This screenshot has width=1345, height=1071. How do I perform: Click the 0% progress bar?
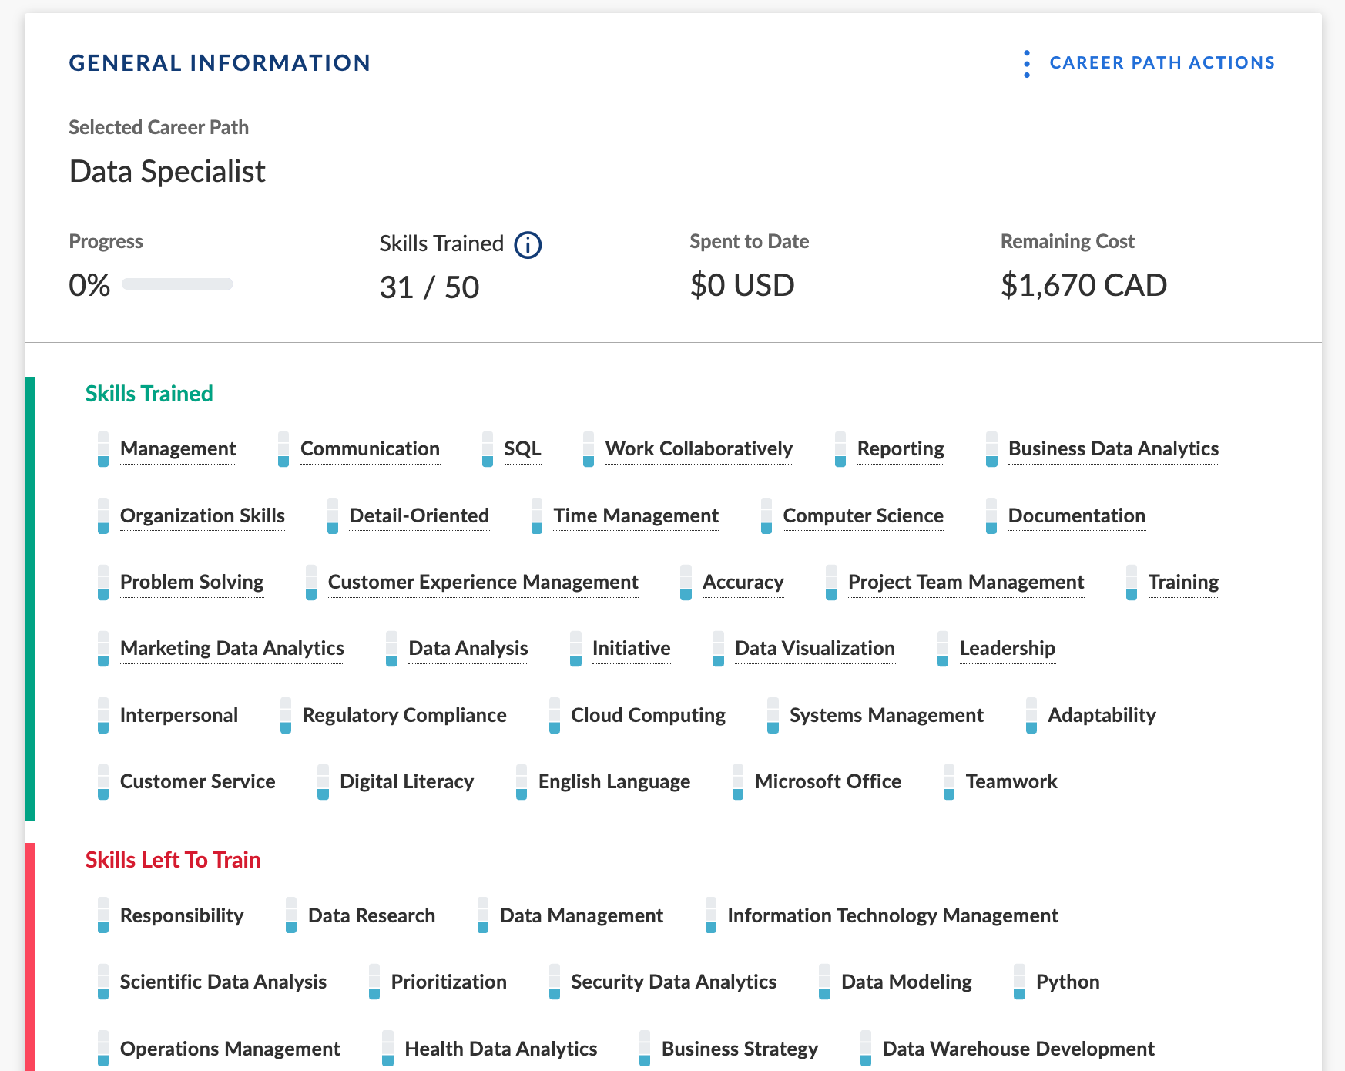177,284
